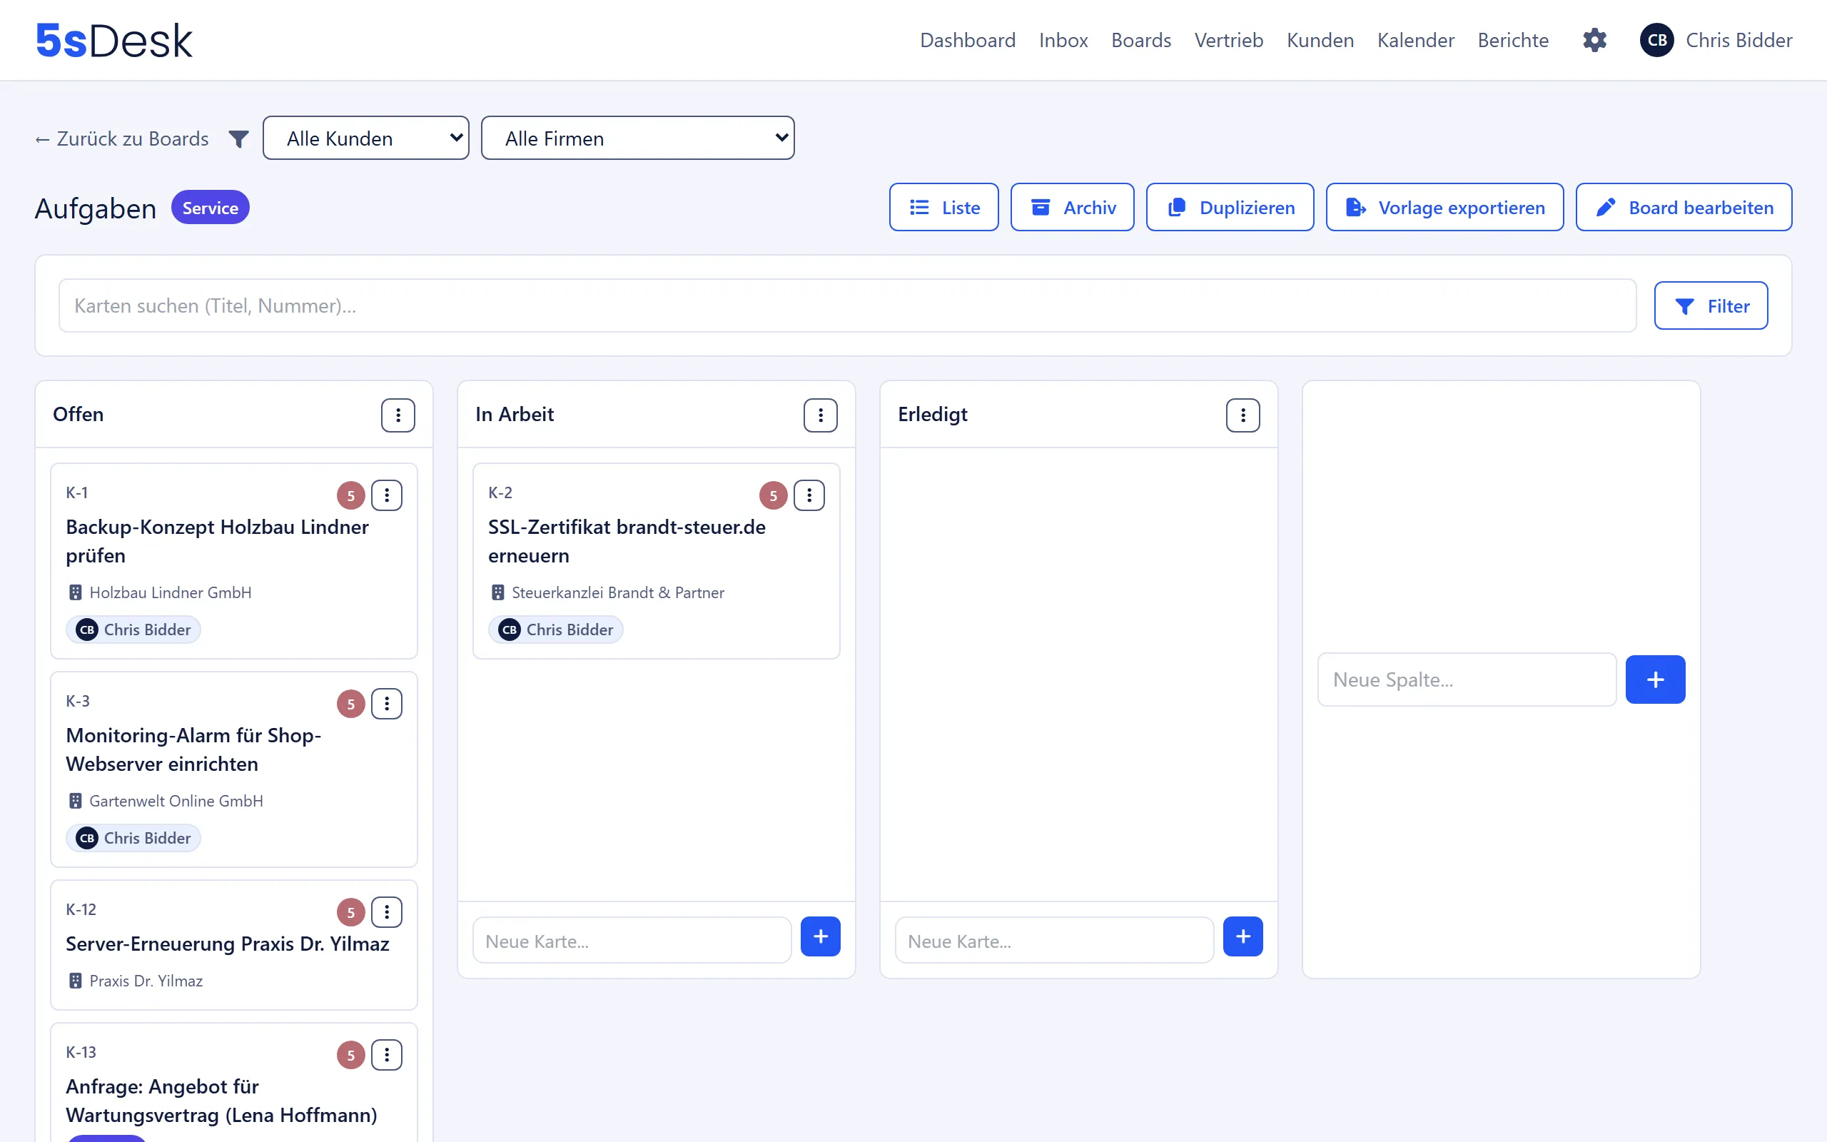Viewport: 1827px width, 1142px height.
Task: Open the K-12 card menu
Action: [387, 912]
